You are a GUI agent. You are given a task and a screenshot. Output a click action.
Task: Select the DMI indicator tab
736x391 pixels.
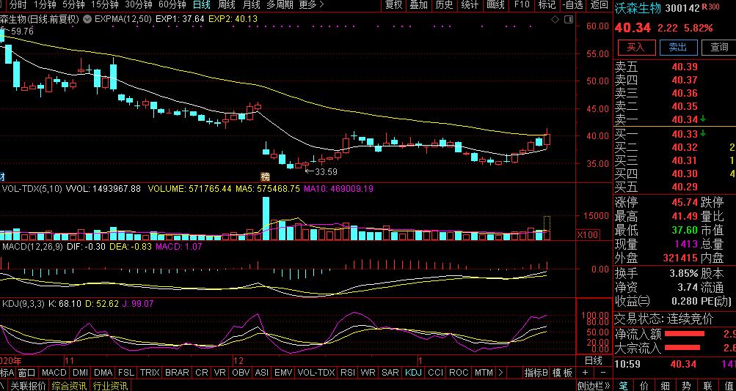[x=81, y=373]
